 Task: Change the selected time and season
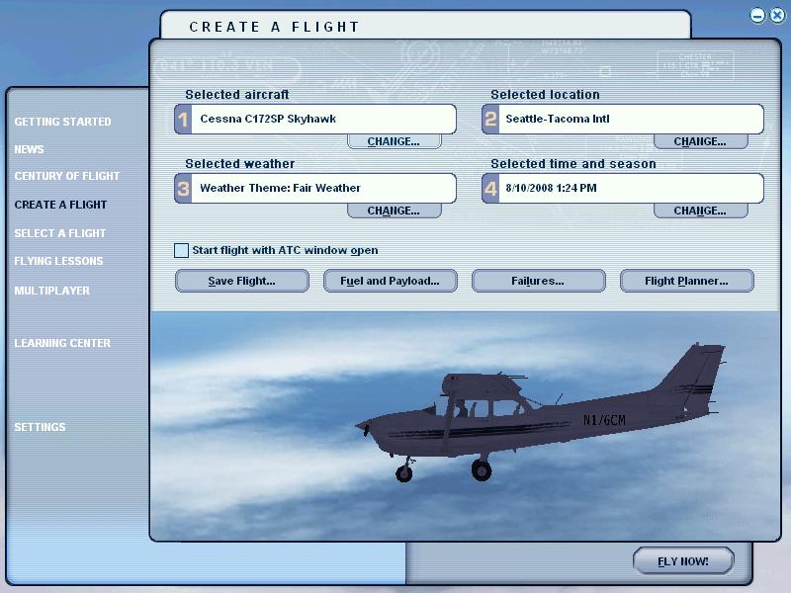point(701,211)
